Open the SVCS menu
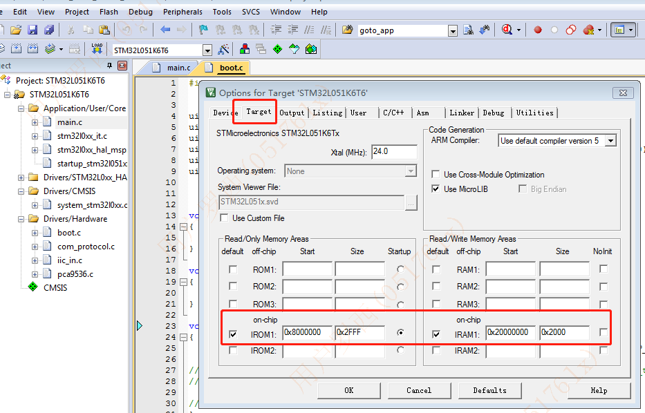The height and width of the screenshot is (413, 645). [251, 12]
